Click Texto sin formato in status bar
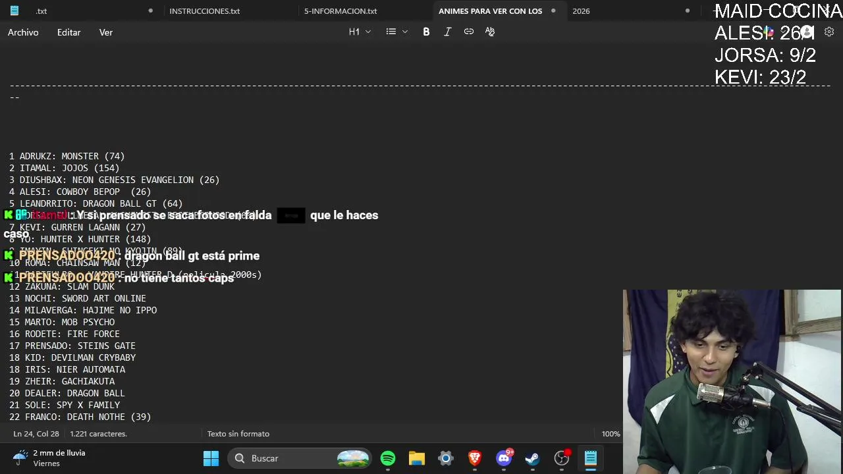Viewport: 843px width, 474px height. (238, 434)
